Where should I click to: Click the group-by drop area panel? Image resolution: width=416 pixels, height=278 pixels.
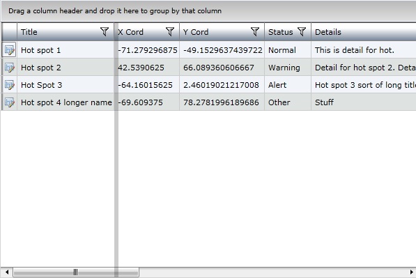(x=208, y=11)
